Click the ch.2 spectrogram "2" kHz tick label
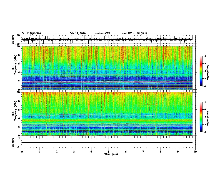Screen dimensions: 220x170 [19, 127]
